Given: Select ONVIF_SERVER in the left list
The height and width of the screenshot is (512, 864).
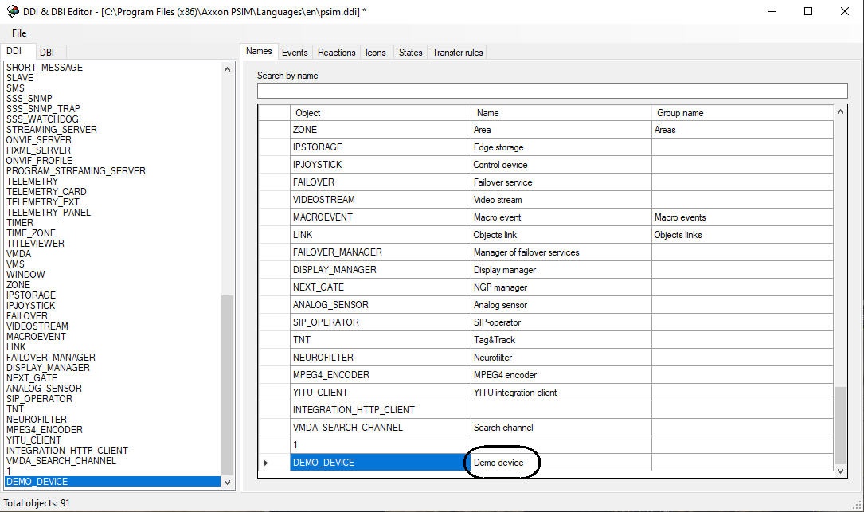Looking at the screenshot, I should pos(38,140).
